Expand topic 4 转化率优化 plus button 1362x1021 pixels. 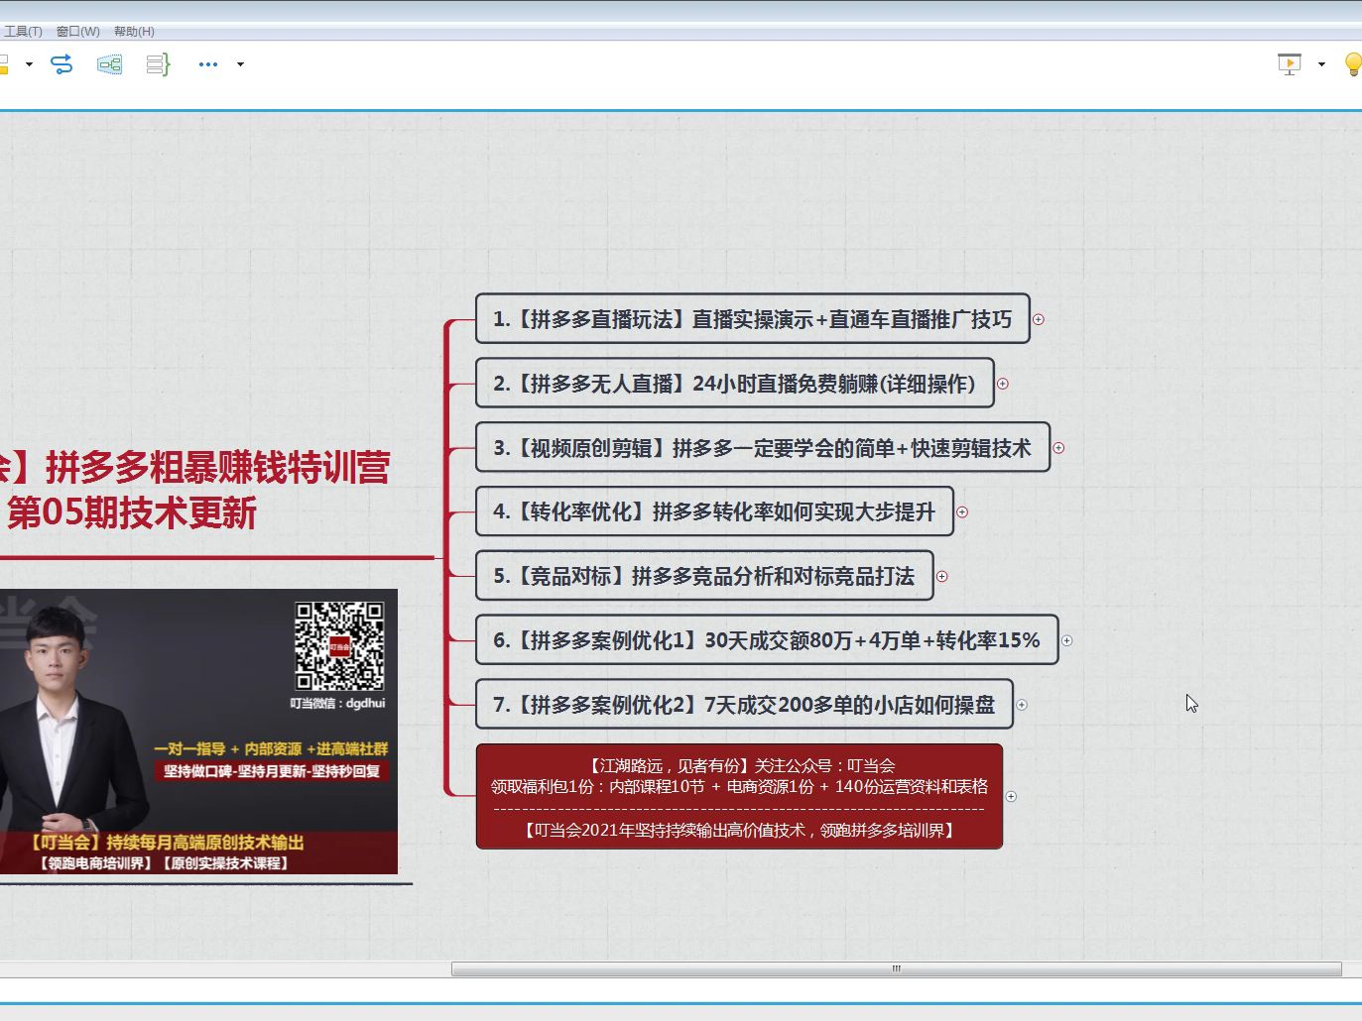962,512
